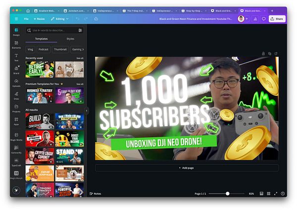Select the Vlog category chip
Image resolution: width=297 pixels, height=210 pixels.
pyautogui.click(x=30, y=49)
